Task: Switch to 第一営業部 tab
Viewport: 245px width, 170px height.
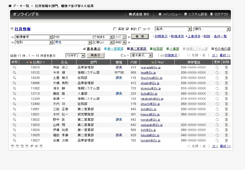Action: point(115,49)
